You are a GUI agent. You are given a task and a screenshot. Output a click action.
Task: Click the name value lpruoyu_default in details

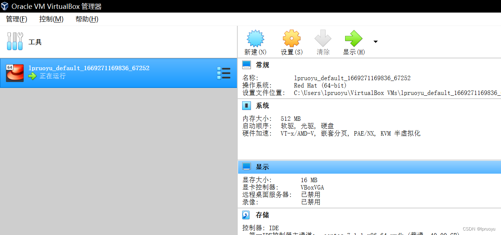352,78
